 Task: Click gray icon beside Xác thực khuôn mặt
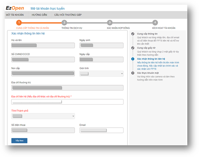coord(133,73)
